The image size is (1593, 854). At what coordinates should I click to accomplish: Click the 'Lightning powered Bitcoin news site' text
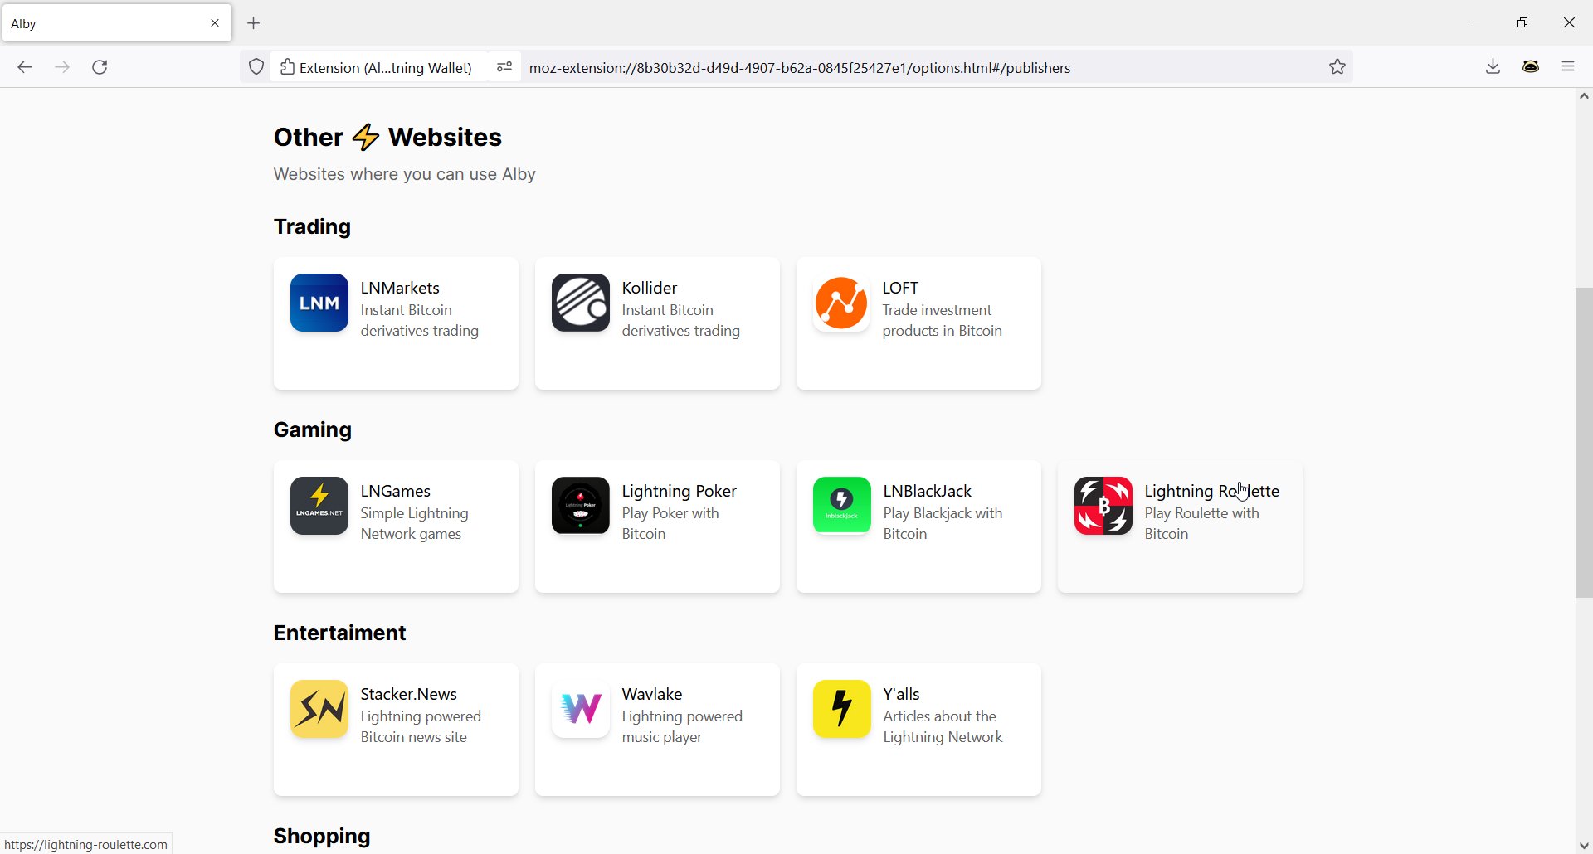(x=421, y=727)
